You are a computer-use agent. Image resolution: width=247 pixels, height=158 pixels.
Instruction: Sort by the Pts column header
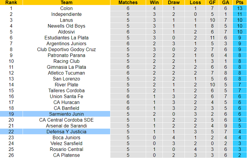click(240, 2)
